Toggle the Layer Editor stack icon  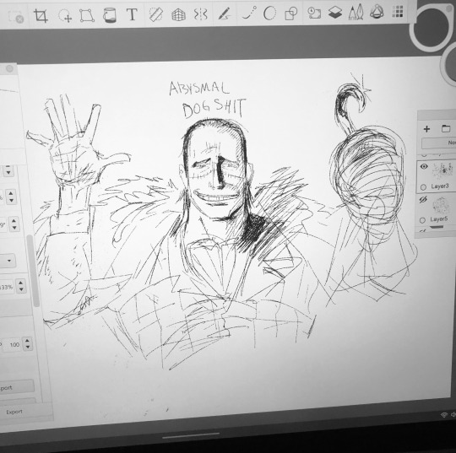[x=335, y=13]
